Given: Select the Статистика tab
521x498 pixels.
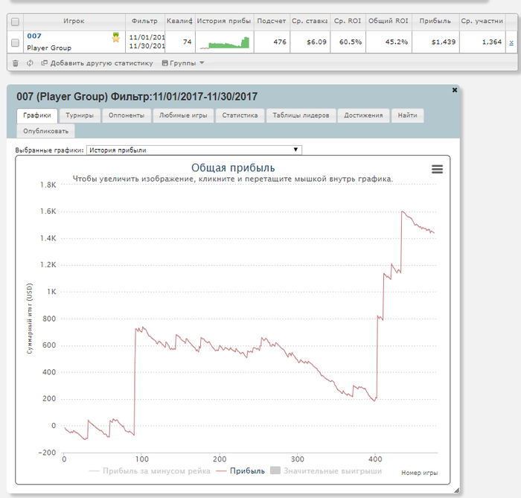Looking at the screenshot, I should pyautogui.click(x=240, y=115).
